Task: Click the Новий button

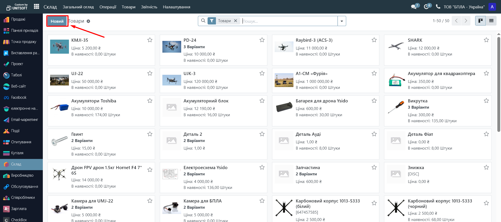Action: click(x=57, y=21)
